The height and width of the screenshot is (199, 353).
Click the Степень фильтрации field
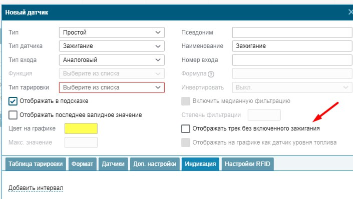(x=264, y=115)
